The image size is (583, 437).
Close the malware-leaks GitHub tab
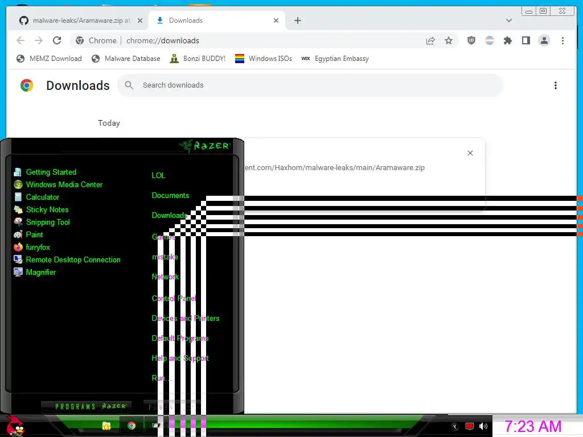[x=140, y=20]
